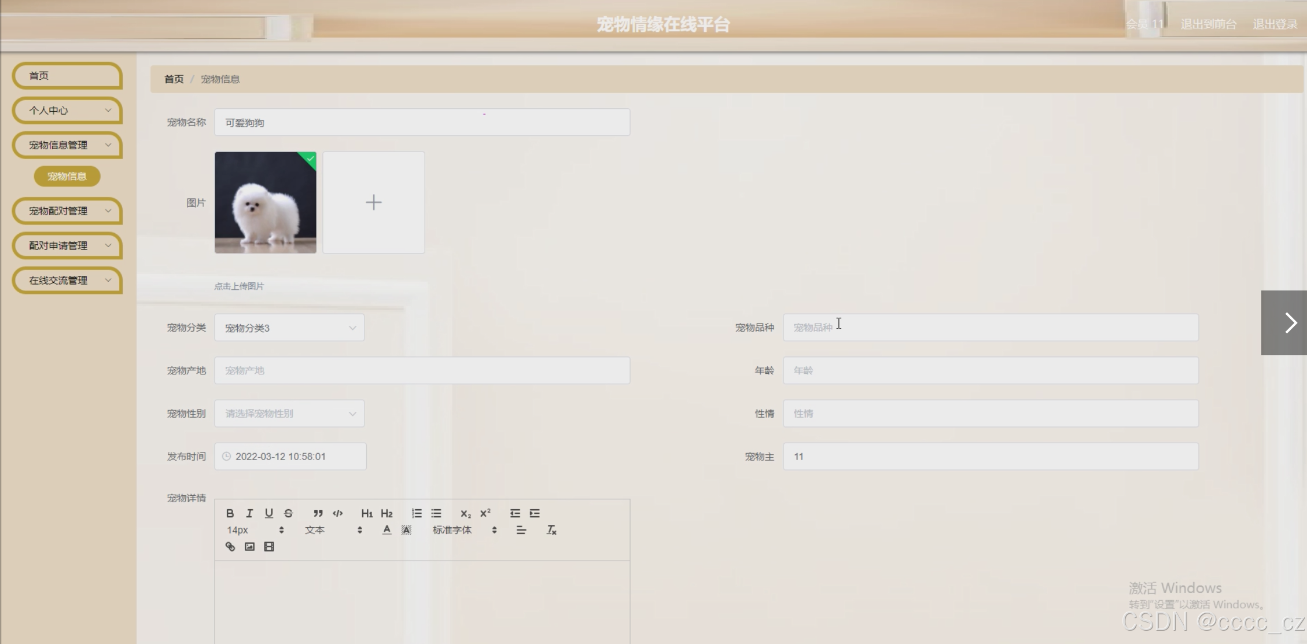Insert a hyperlink in the editor
The height and width of the screenshot is (644, 1307).
[x=230, y=547]
